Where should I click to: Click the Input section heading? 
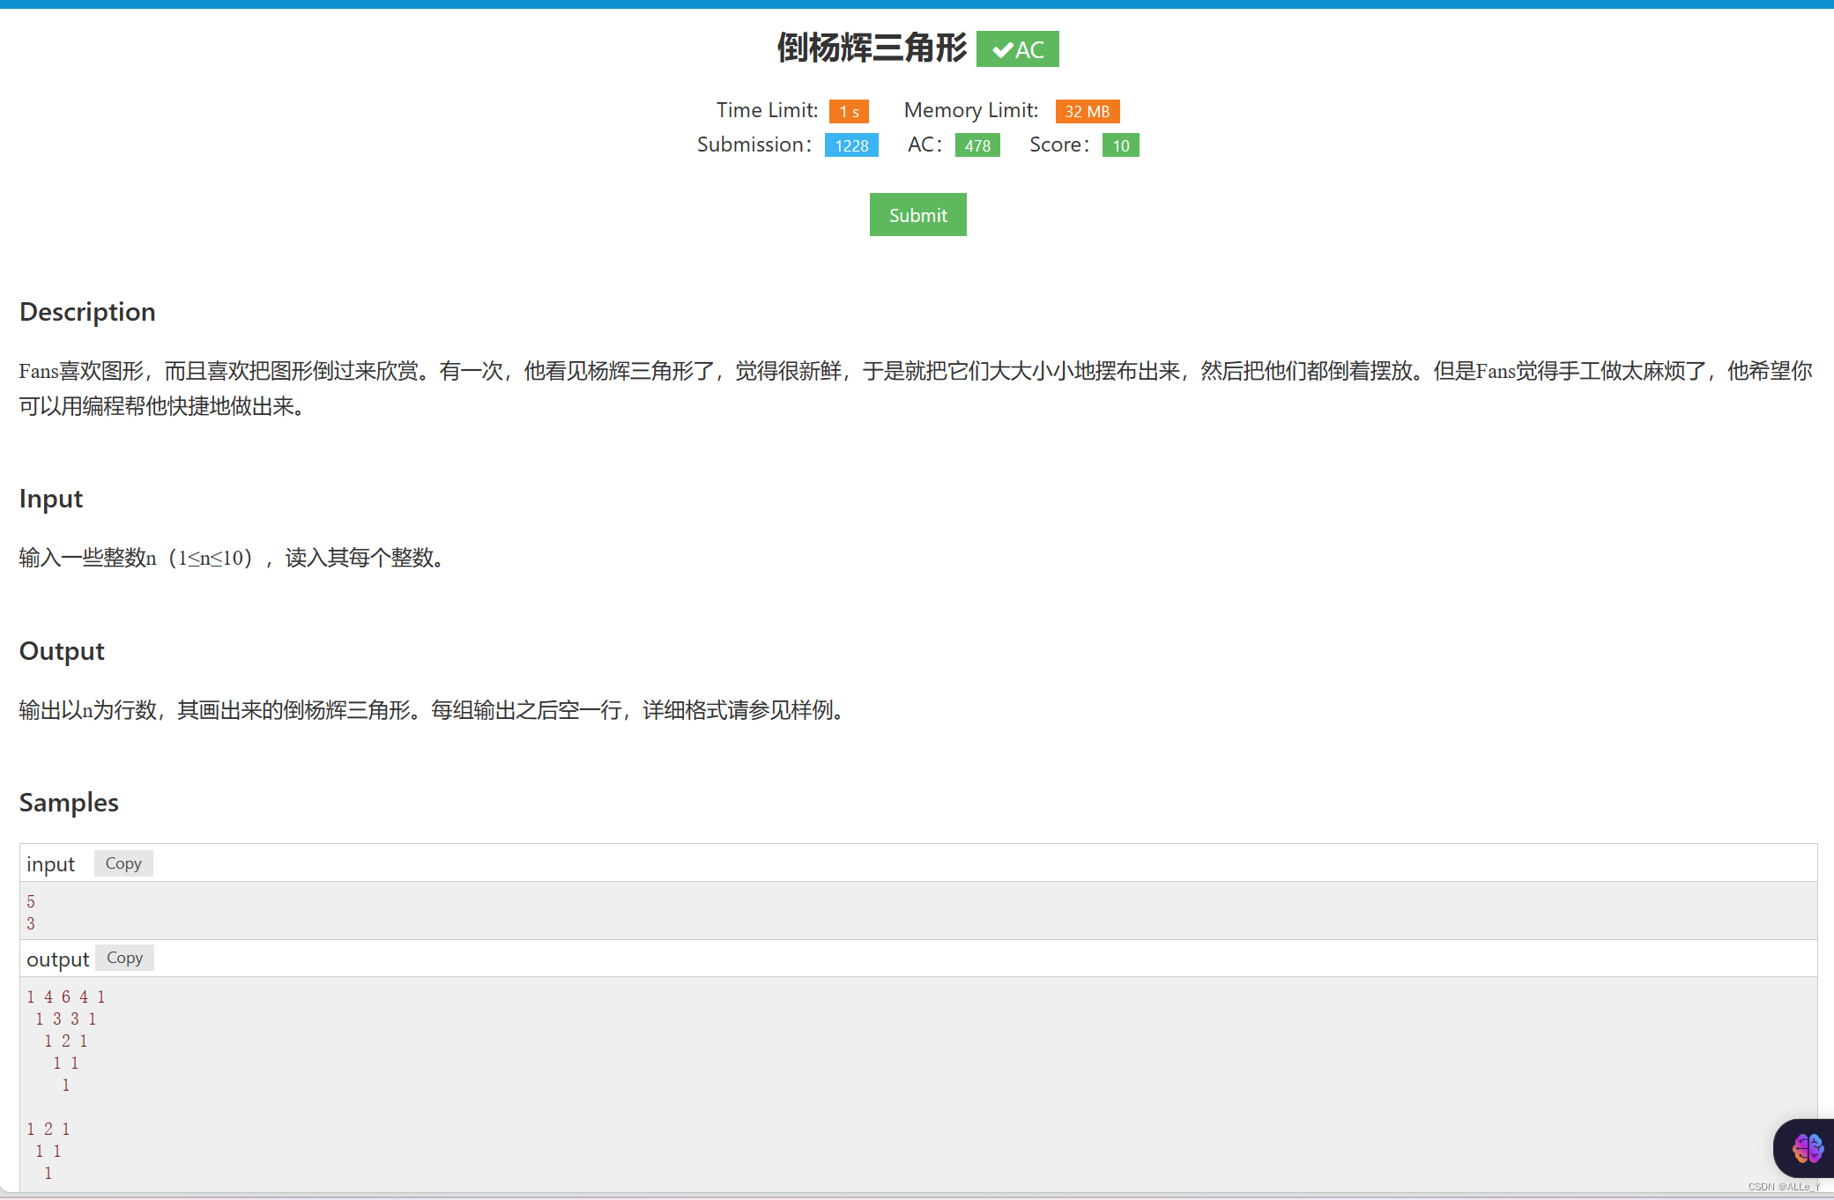coord(51,499)
